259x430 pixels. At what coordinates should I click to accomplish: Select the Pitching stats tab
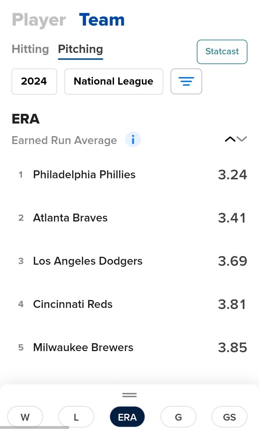(81, 49)
